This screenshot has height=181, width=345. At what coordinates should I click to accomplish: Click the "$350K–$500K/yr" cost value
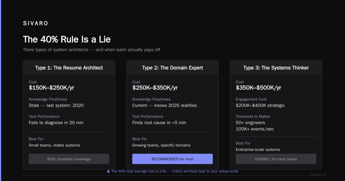(x=258, y=88)
